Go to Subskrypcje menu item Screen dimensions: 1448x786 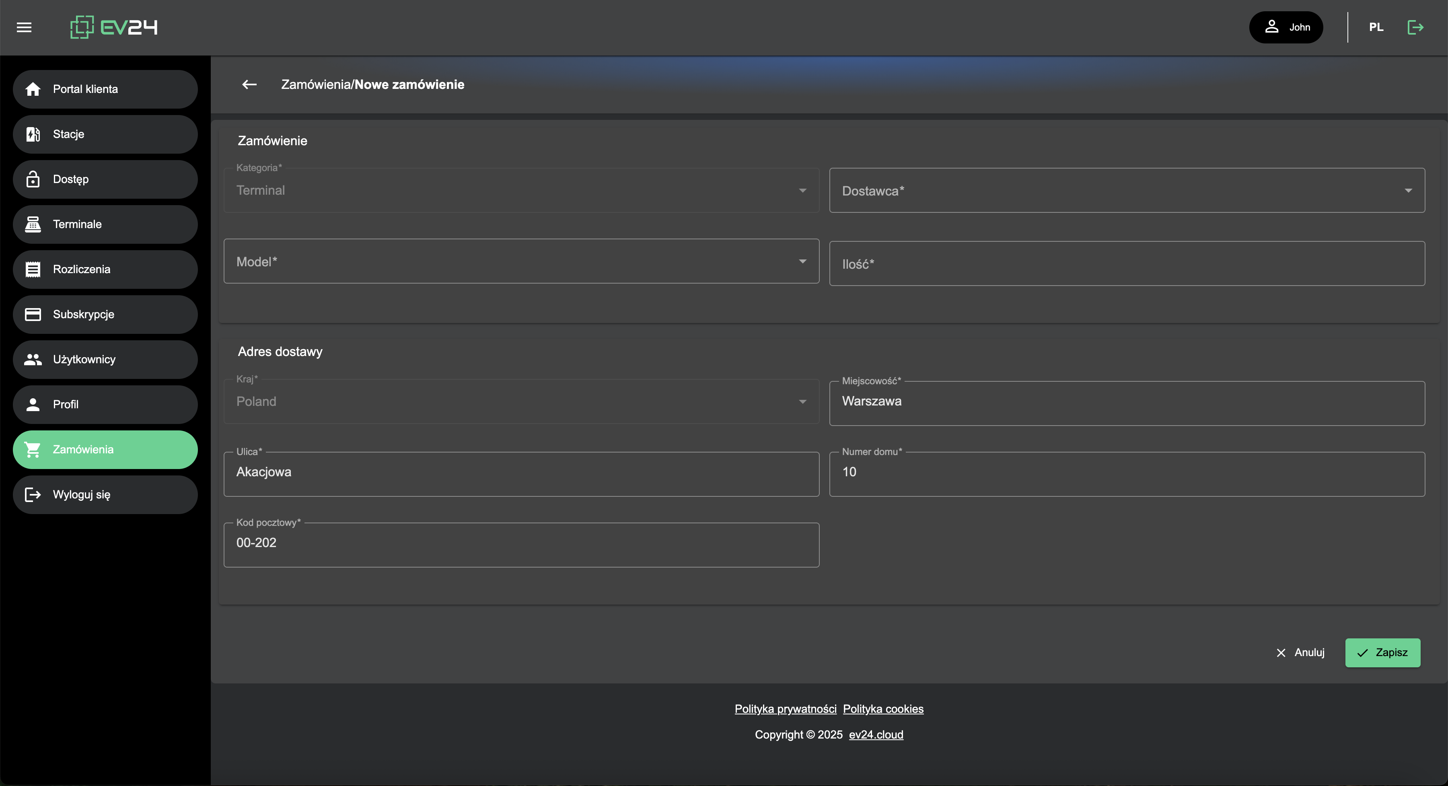[105, 314]
